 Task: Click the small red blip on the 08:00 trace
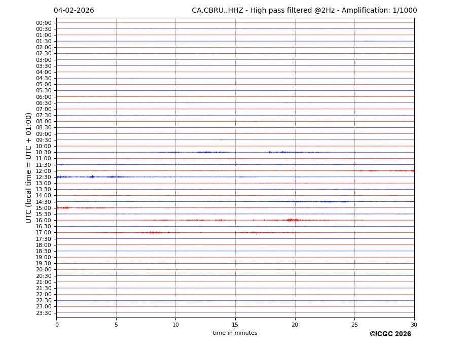click(x=255, y=121)
